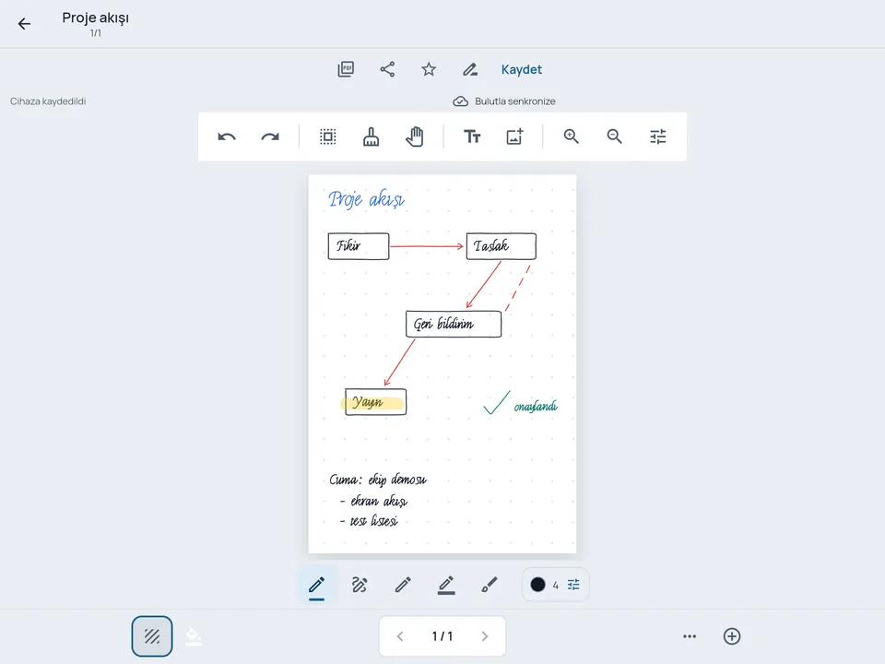Select the highlighter tool
This screenshot has height=664, width=885.
pyautogui.click(x=446, y=585)
